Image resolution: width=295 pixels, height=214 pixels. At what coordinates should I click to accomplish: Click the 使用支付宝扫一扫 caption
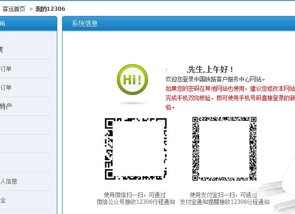point(224,195)
